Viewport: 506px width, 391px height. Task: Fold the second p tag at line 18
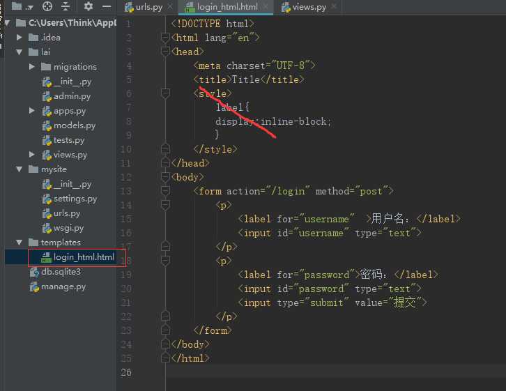165,261
